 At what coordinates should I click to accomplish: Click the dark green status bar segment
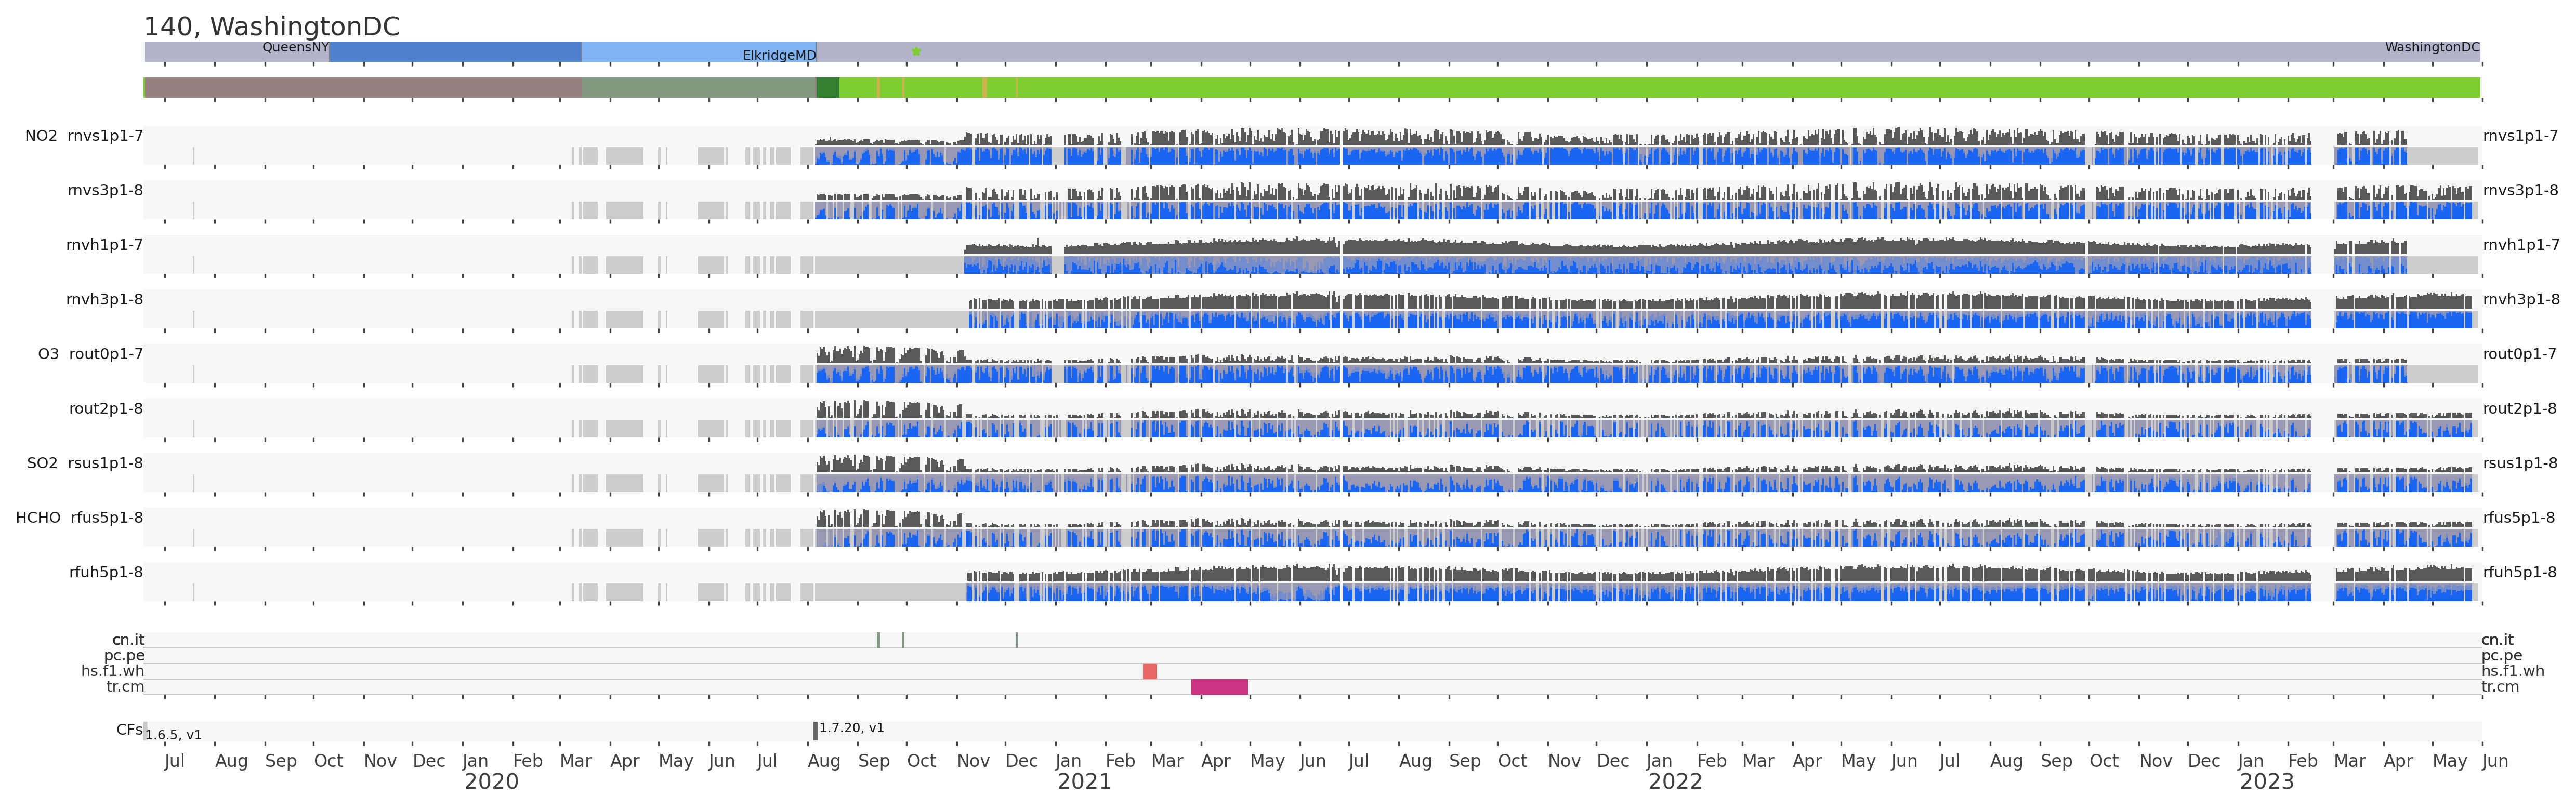(828, 88)
